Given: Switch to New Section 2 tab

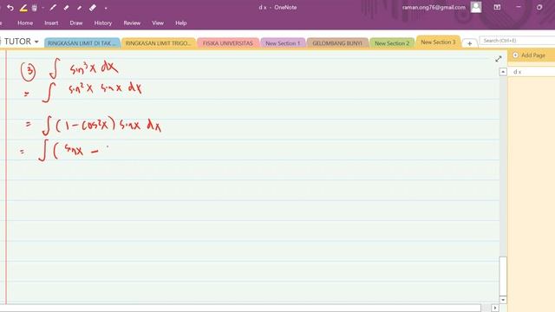Looking at the screenshot, I should (x=392, y=43).
